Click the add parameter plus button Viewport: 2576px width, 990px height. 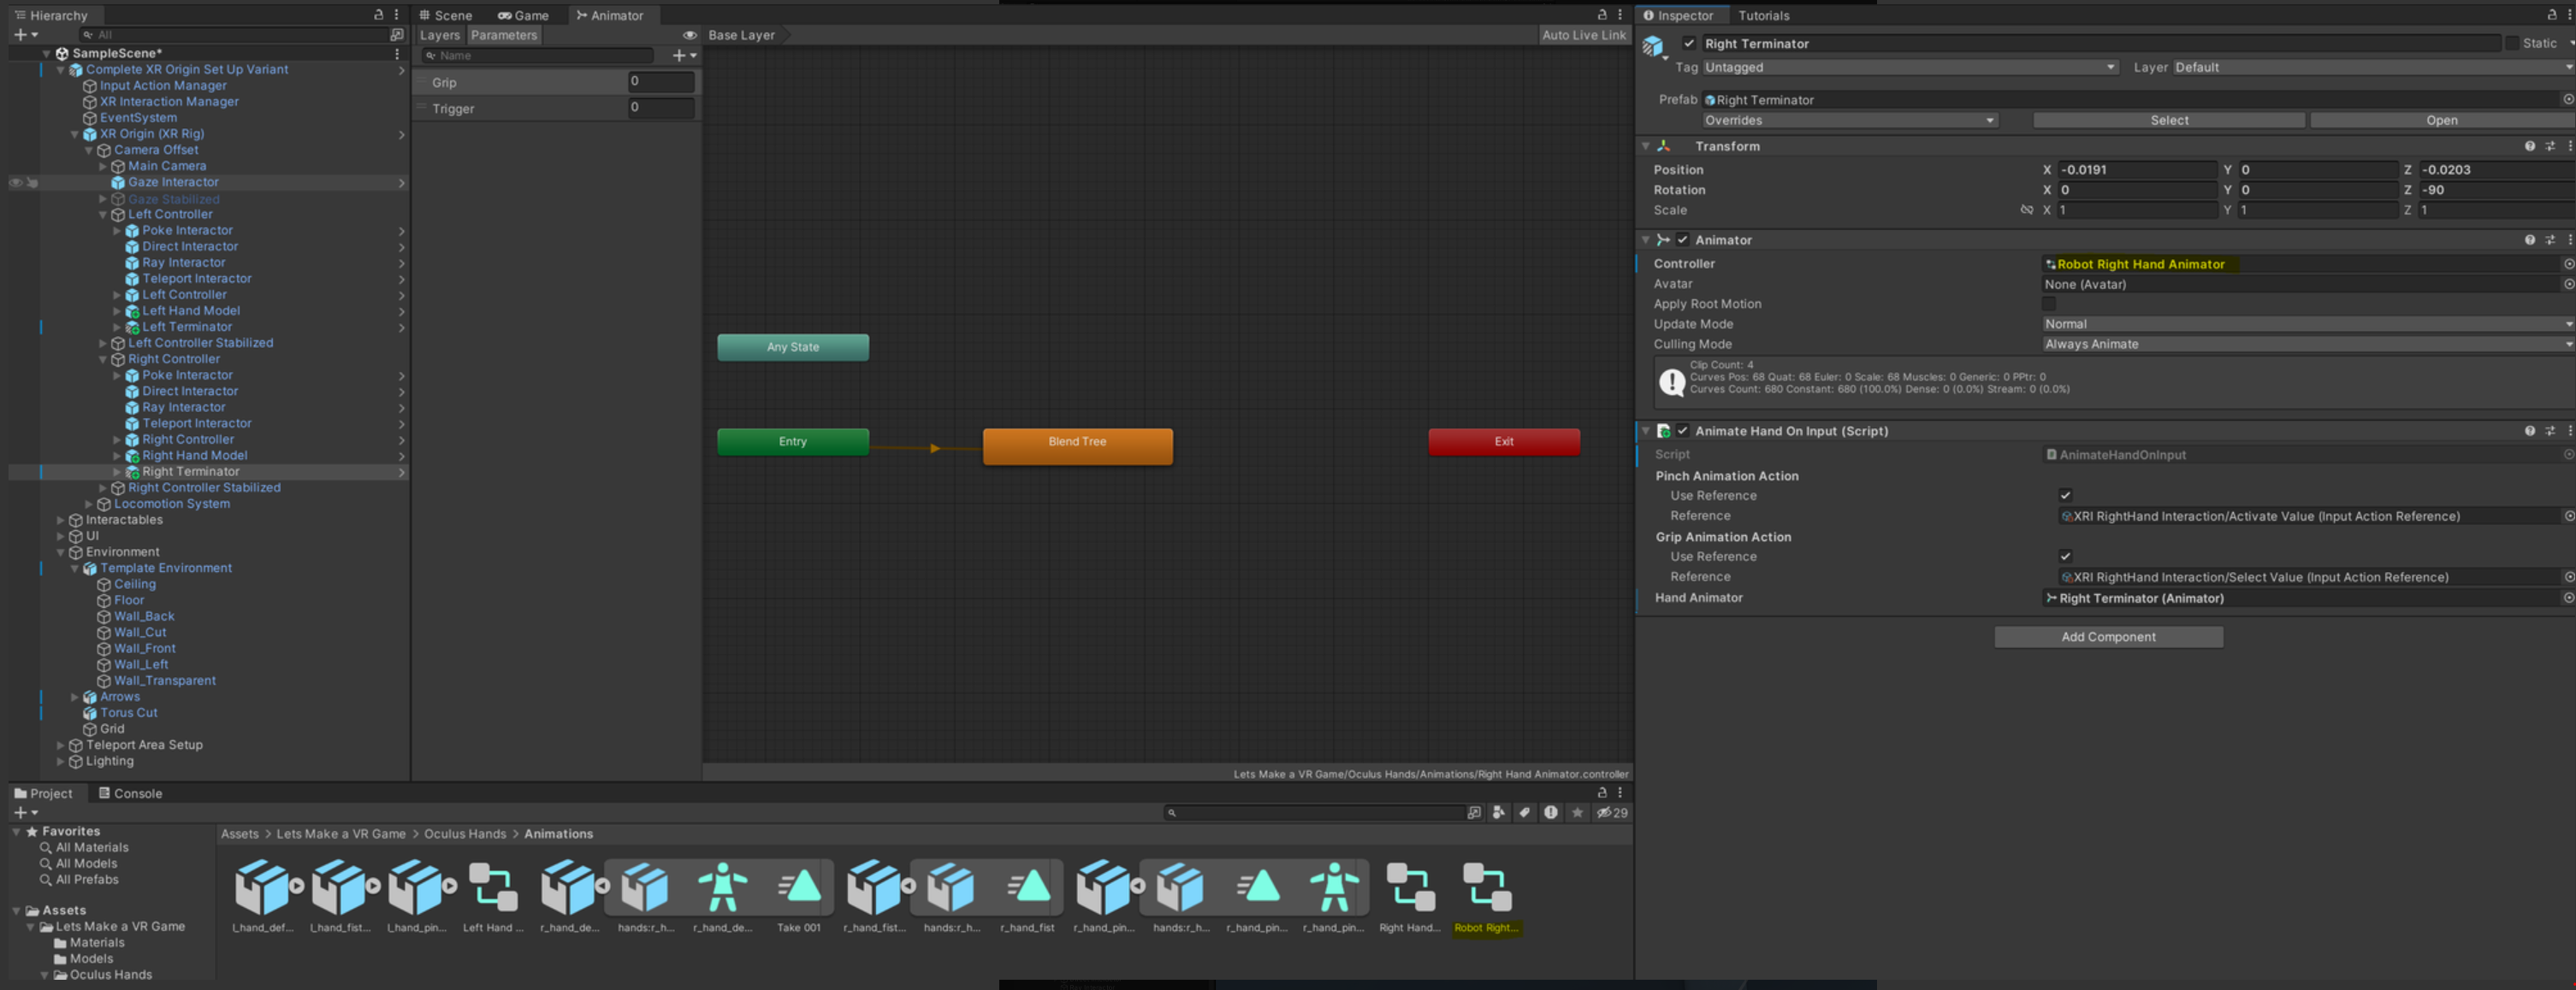(x=680, y=56)
